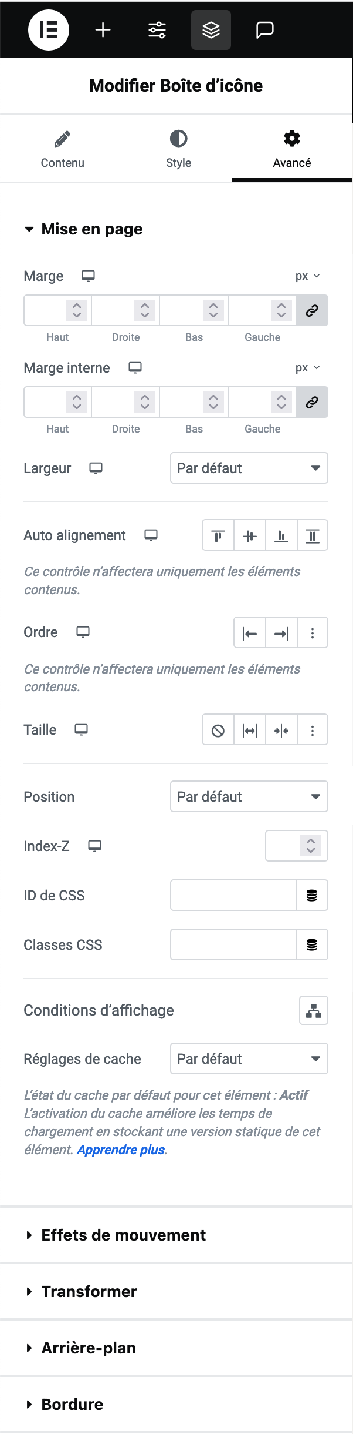The image size is (353, 1434).
Task: Open dynamic tags for Classes CSS
Action: coord(312,944)
